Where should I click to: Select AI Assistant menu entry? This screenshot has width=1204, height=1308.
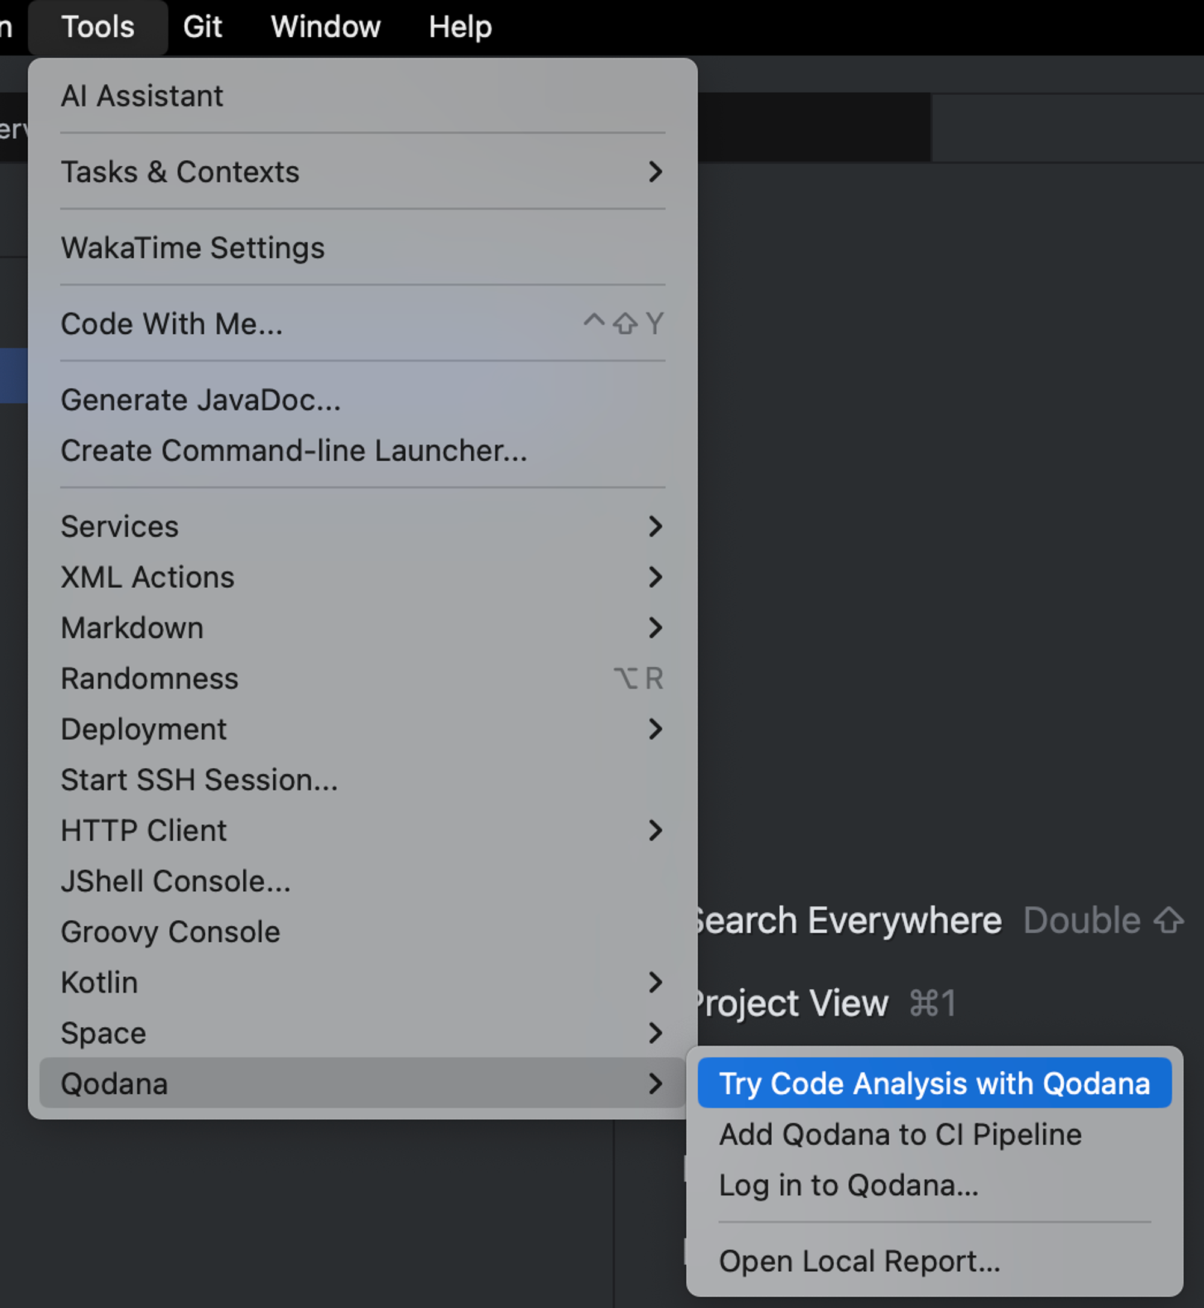142,96
